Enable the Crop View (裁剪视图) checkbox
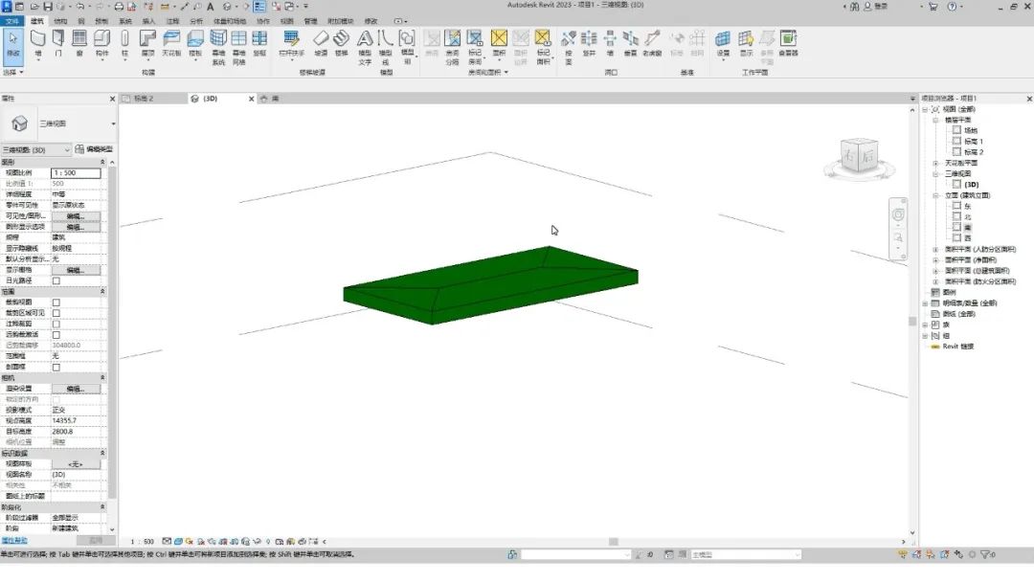This screenshot has height=582, width=1034. pyautogui.click(x=56, y=302)
